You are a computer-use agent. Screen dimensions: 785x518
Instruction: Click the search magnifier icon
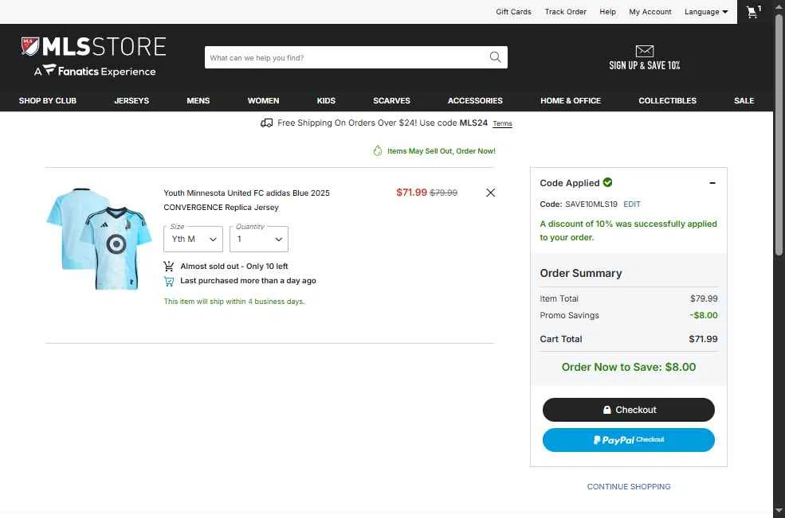(x=495, y=57)
